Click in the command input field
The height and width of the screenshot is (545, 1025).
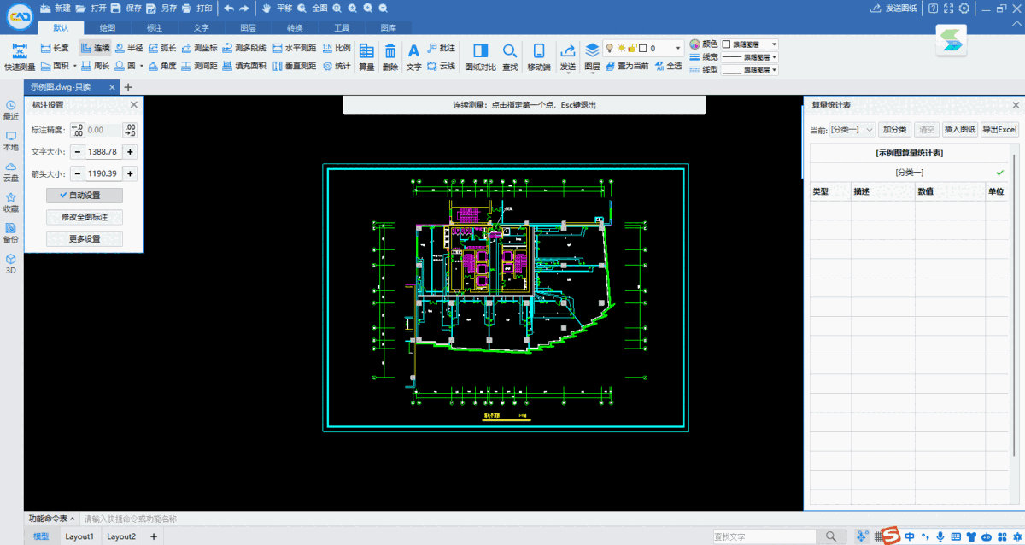pyautogui.click(x=256, y=518)
